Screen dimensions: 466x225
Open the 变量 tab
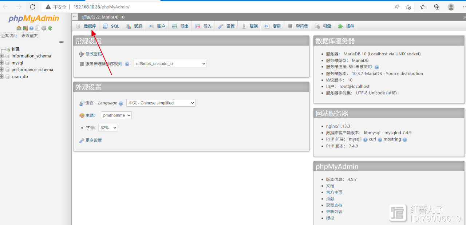point(273,26)
